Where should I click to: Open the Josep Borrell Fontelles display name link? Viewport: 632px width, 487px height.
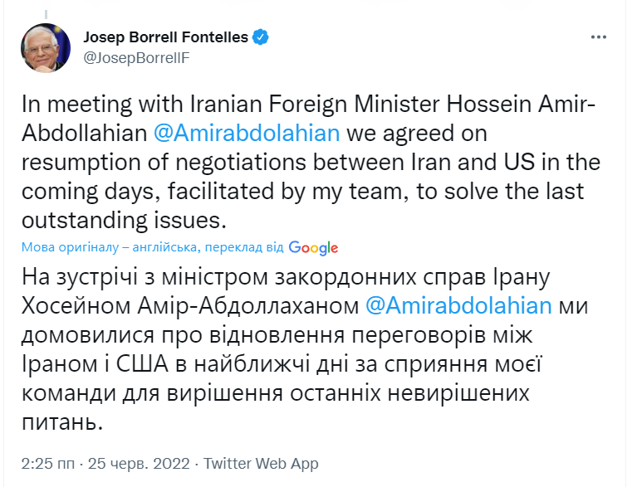tap(166, 37)
